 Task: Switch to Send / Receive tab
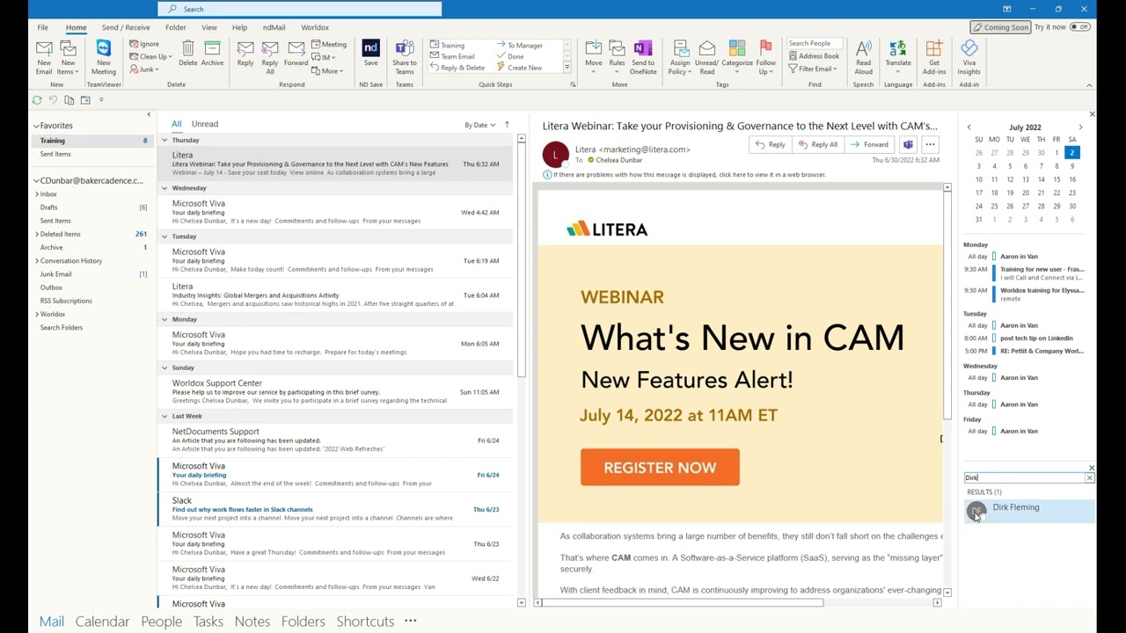pos(126,27)
